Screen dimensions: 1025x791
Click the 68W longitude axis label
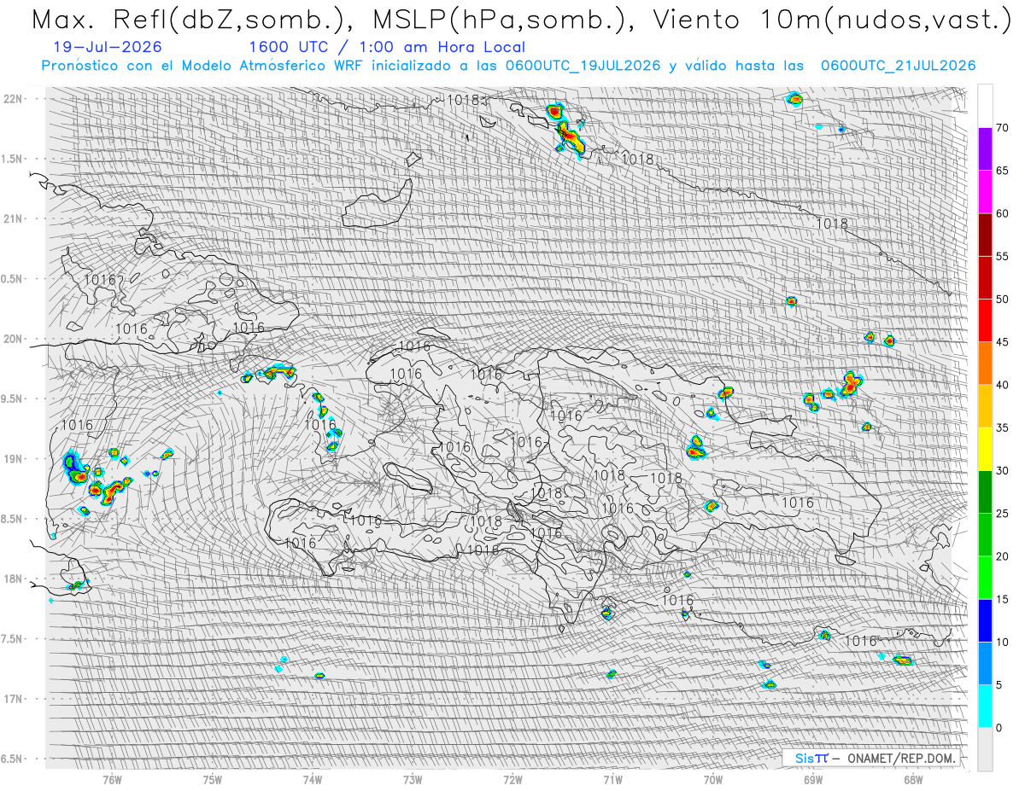tap(913, 778)
